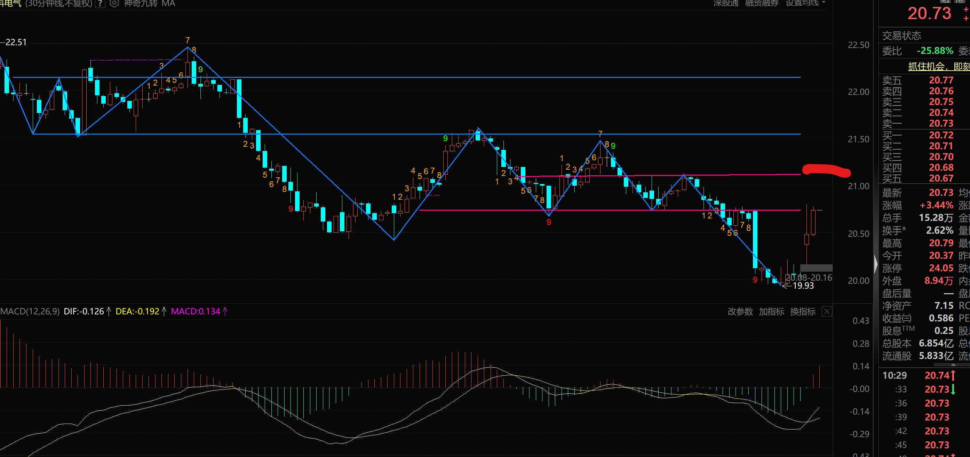Open chart settings gear icon
This screenshot has width=970, height=457.
click(x=114, y=3)
